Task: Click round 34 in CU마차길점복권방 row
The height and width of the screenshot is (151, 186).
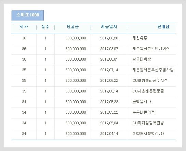Action: coord(24,123)
